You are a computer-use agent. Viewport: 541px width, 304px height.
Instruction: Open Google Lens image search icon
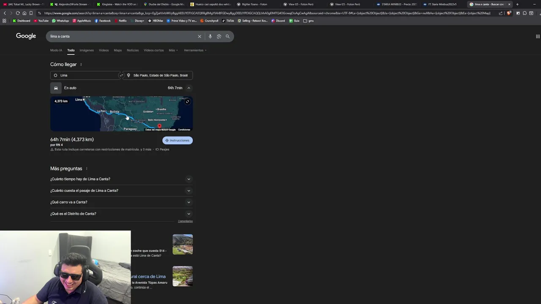219,36
